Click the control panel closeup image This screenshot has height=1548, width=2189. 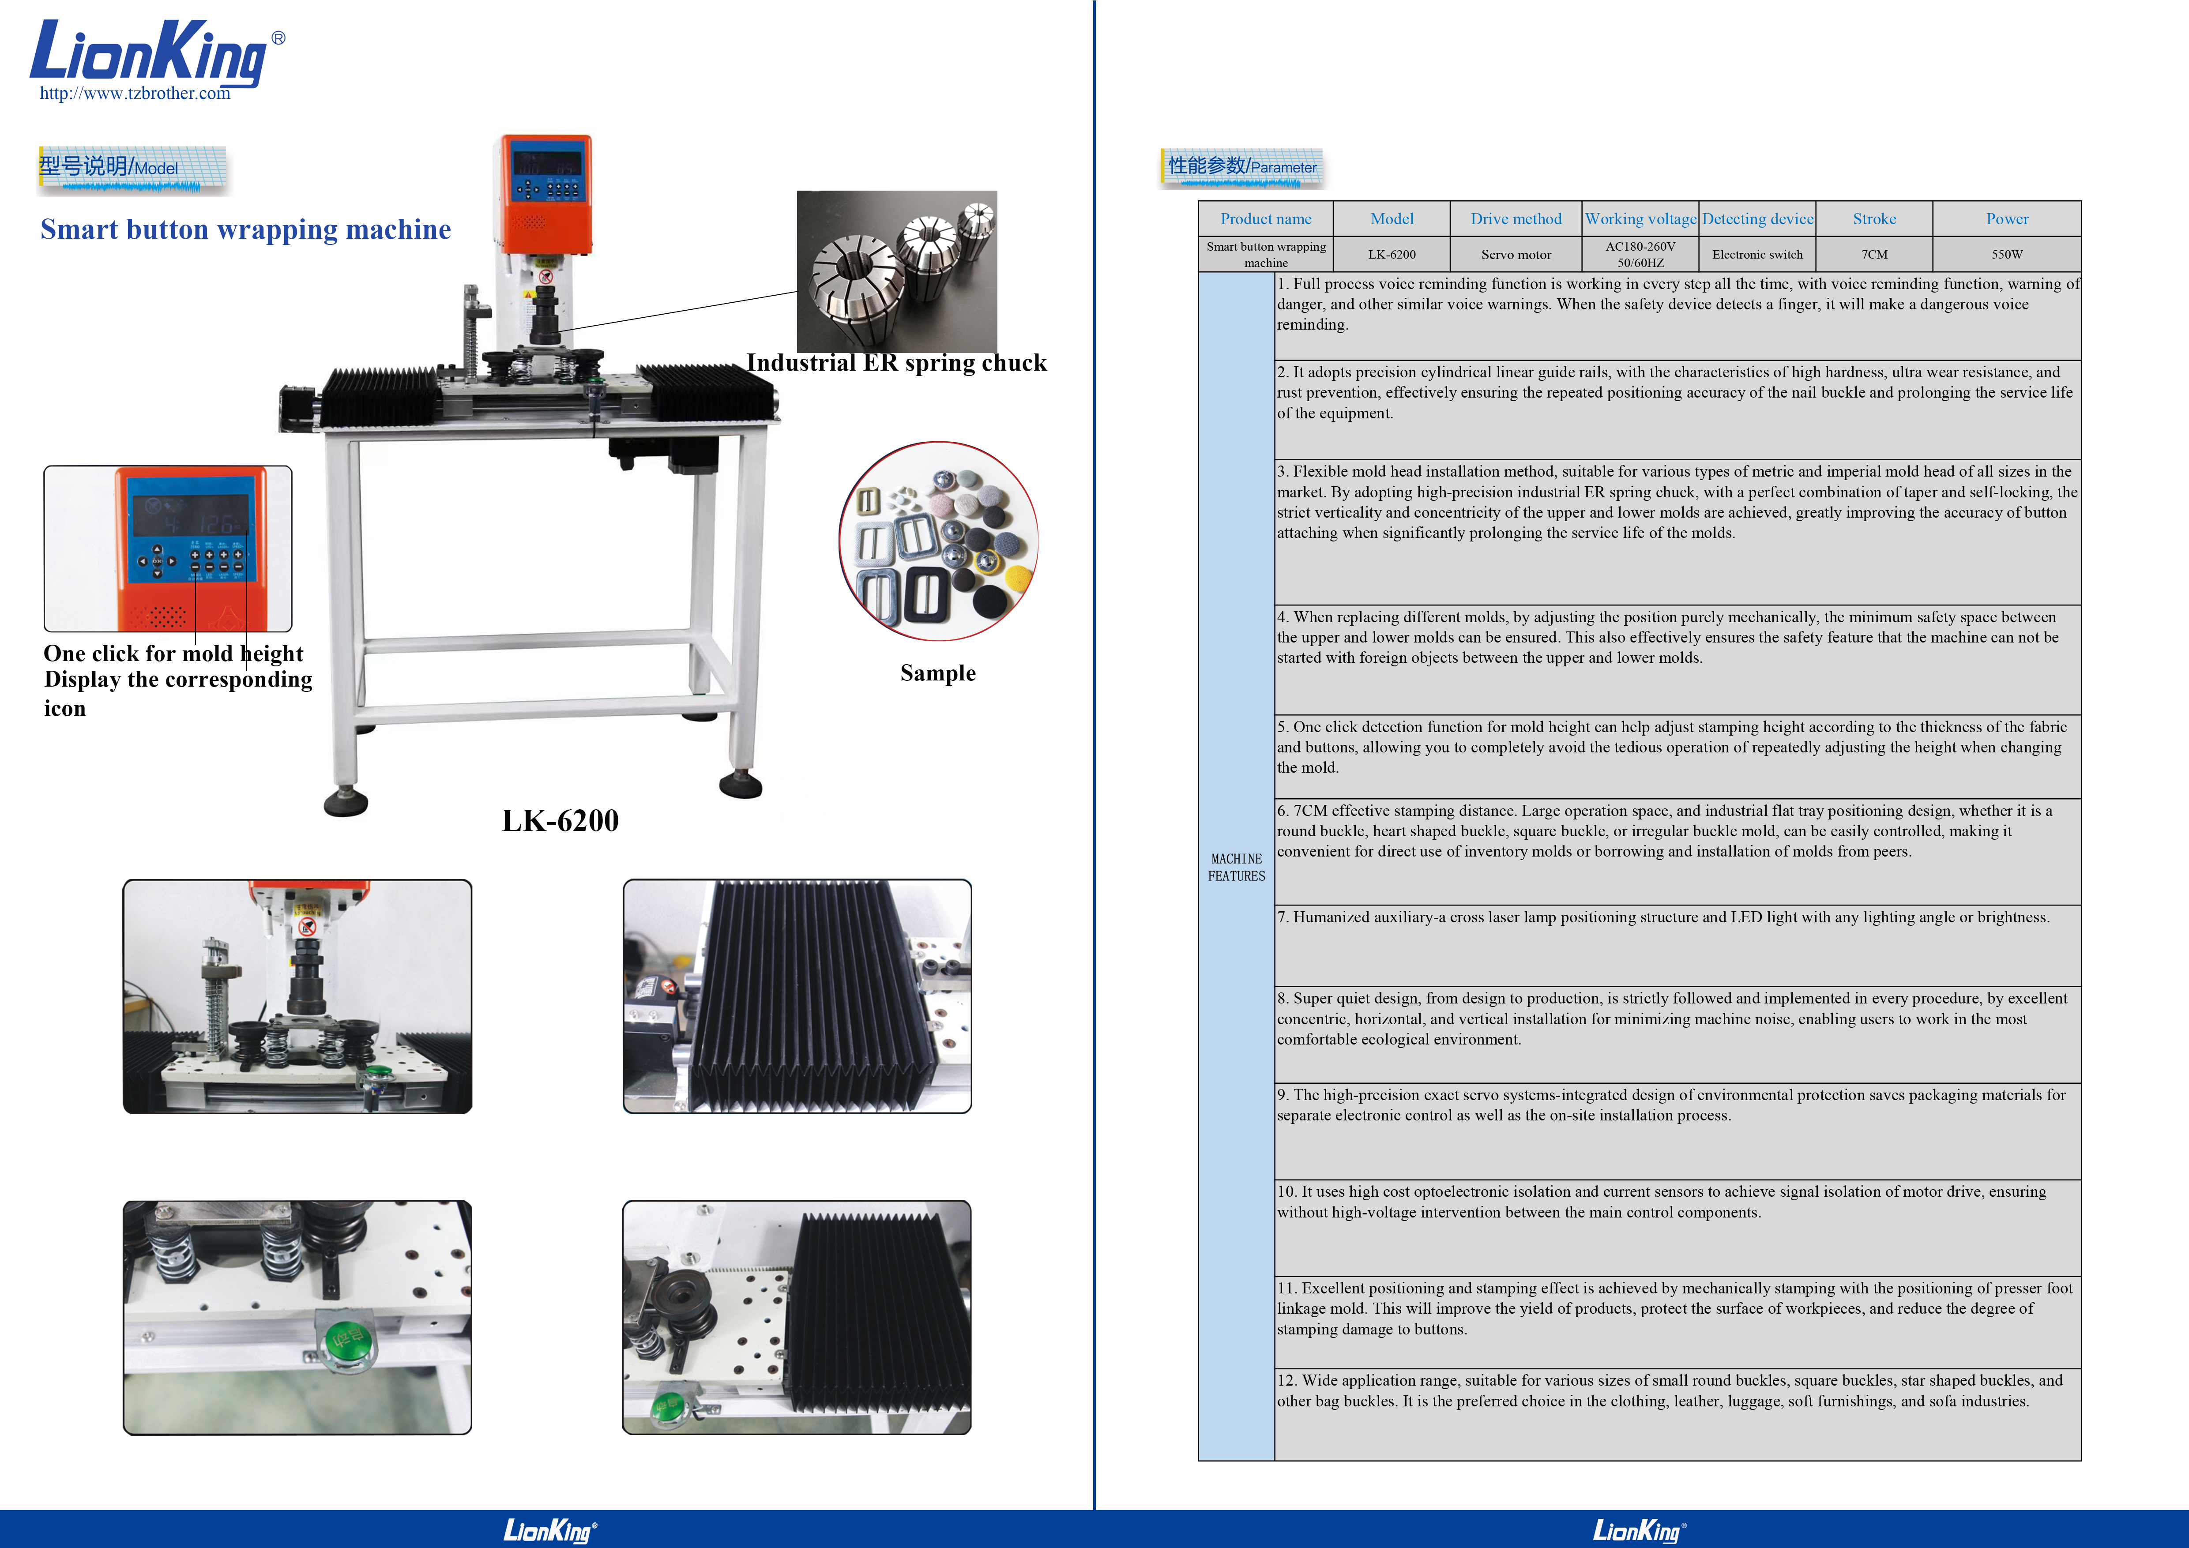[x=168, y=549]
